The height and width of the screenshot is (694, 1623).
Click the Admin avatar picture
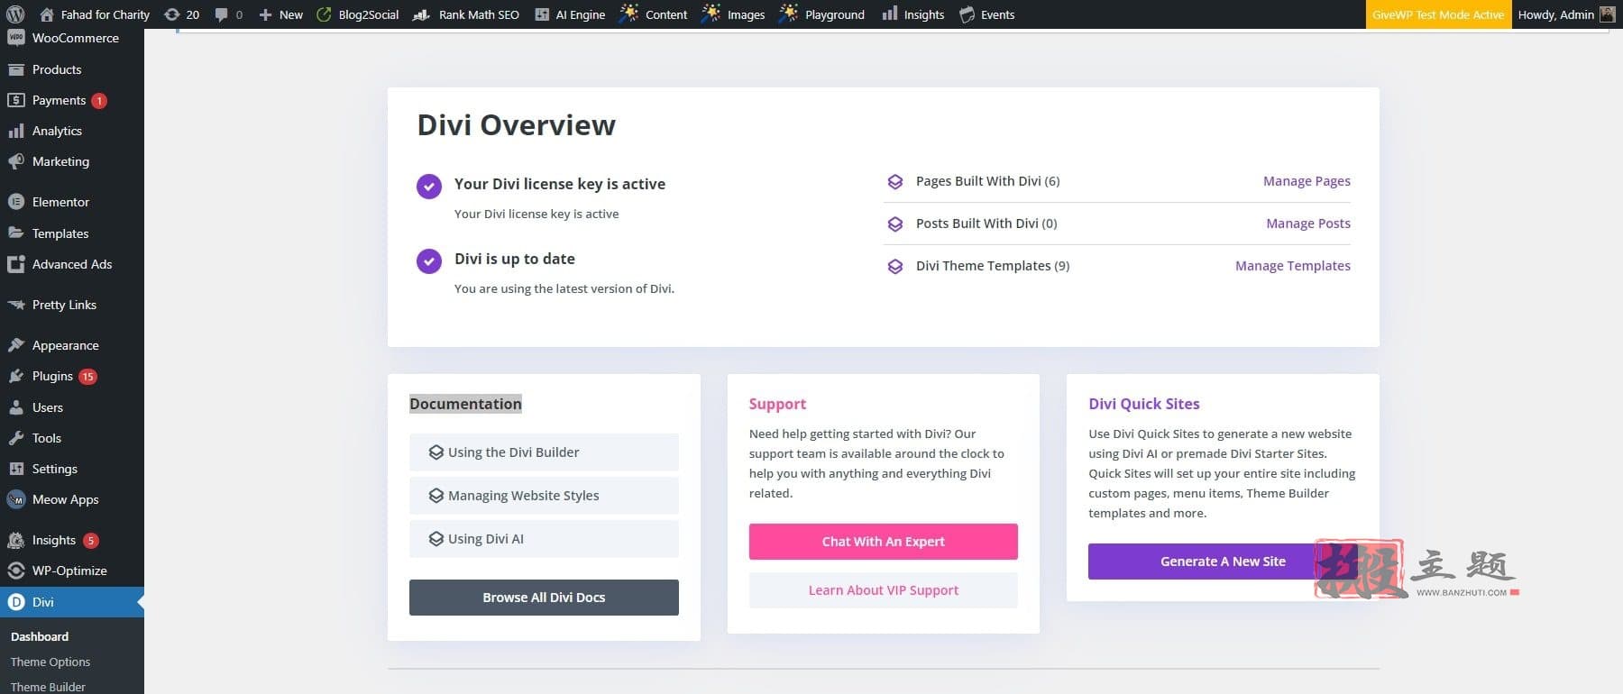click(x=1607, y=14)
